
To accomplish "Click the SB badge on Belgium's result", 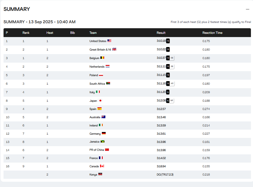I will point(172,58).
